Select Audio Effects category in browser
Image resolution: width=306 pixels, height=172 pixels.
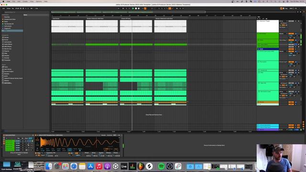(8, 44)
